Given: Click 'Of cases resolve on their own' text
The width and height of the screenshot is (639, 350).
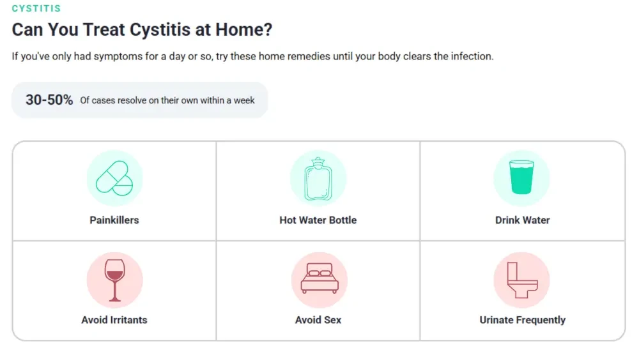Looking at the screenshot, I should pyautogui.click(x=167, y=100).
